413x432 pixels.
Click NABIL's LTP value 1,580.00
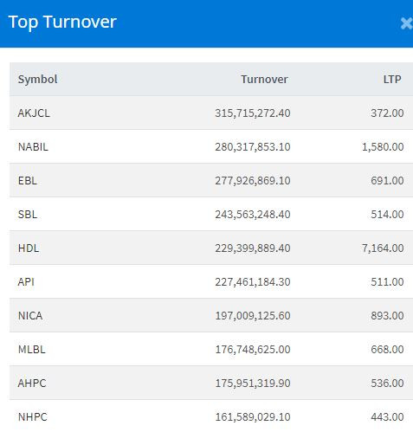383,146
